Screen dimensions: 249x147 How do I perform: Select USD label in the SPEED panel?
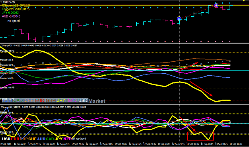tap(6, 139)
